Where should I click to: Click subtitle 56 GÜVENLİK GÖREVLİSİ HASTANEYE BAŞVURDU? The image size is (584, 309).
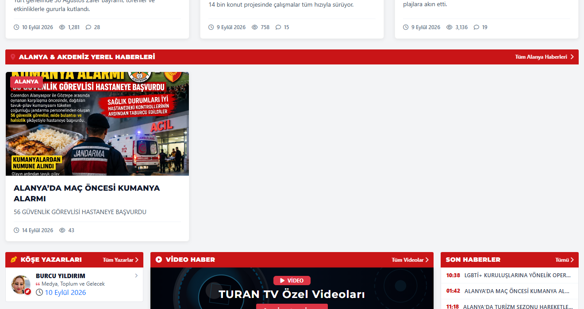80,212
